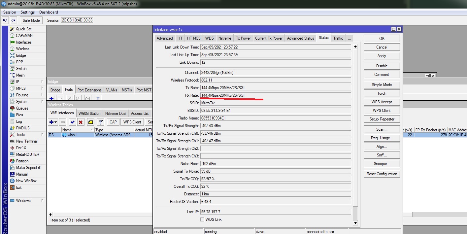Click the OK button
The image size is (467, 234).
[x=382, y=39]
